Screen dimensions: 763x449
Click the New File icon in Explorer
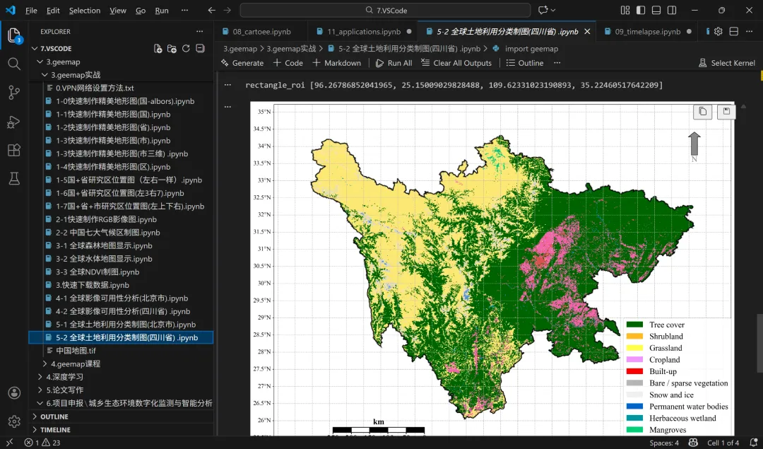pos(158,49)
